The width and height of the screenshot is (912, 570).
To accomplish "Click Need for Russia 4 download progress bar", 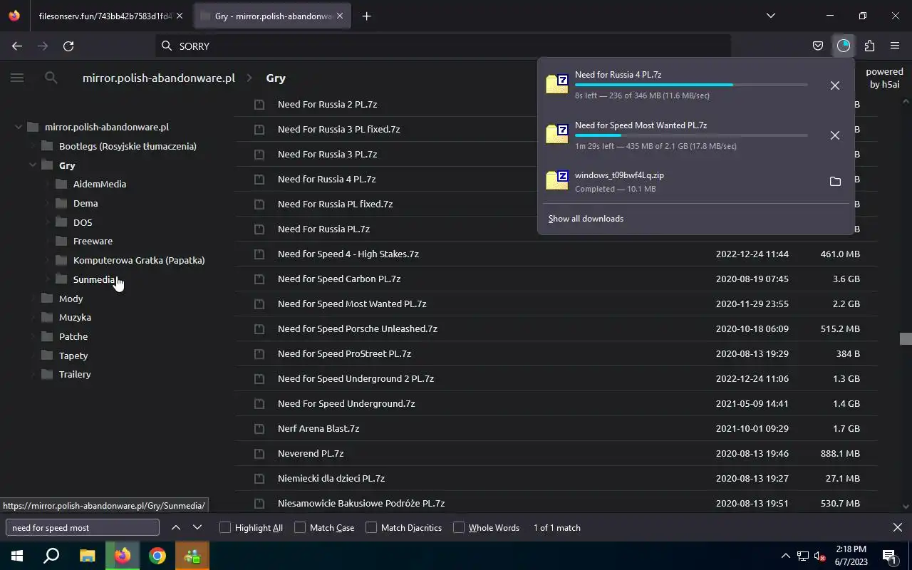I will [691, 85].
